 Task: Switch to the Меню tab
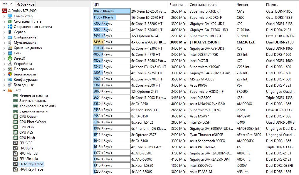click(x=7, y=4)
